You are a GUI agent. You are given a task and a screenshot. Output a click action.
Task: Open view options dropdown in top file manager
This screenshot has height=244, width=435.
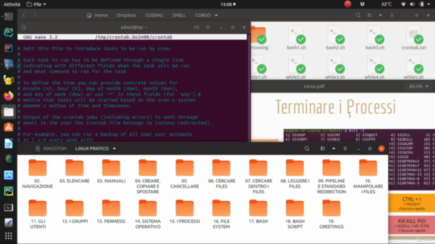tap(381, 15)
